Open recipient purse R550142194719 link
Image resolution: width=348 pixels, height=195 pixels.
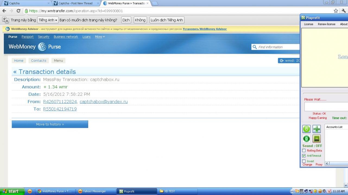[60, 109]
